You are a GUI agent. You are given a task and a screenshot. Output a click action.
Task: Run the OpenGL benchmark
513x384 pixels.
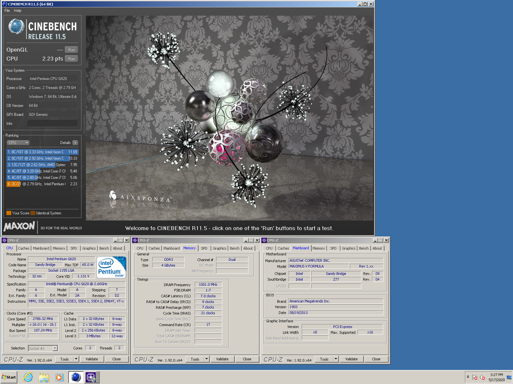(x=71, y=50)
